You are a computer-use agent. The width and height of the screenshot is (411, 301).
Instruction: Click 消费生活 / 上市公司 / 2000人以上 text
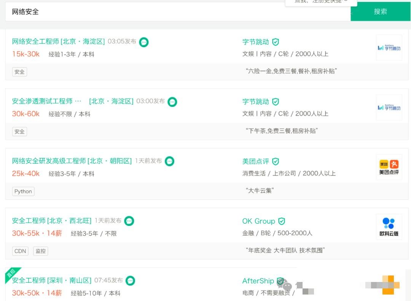[289, 173]
